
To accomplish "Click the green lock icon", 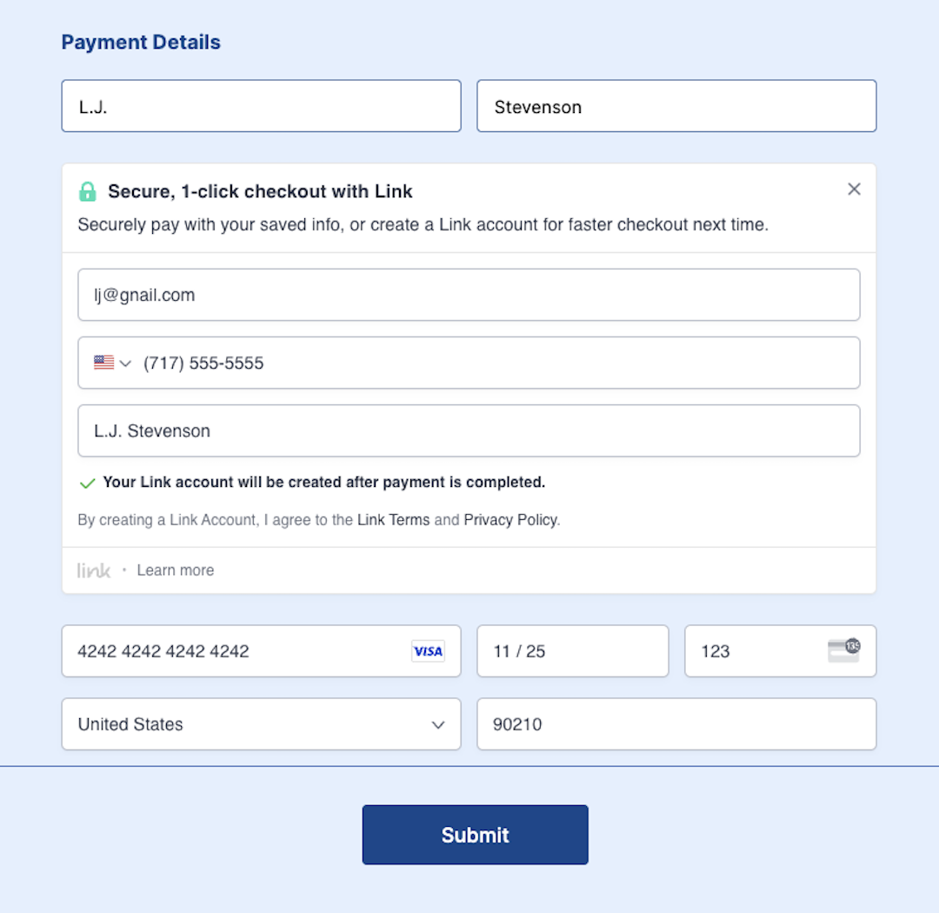I will pyautogui.click(x=87, y=191).
